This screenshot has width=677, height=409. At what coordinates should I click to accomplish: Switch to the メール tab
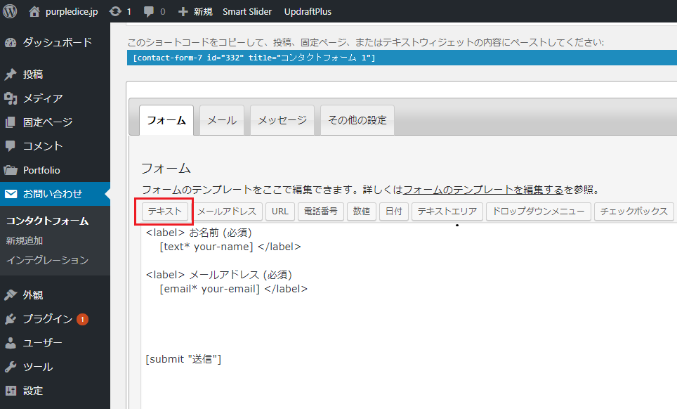point(222,120)
